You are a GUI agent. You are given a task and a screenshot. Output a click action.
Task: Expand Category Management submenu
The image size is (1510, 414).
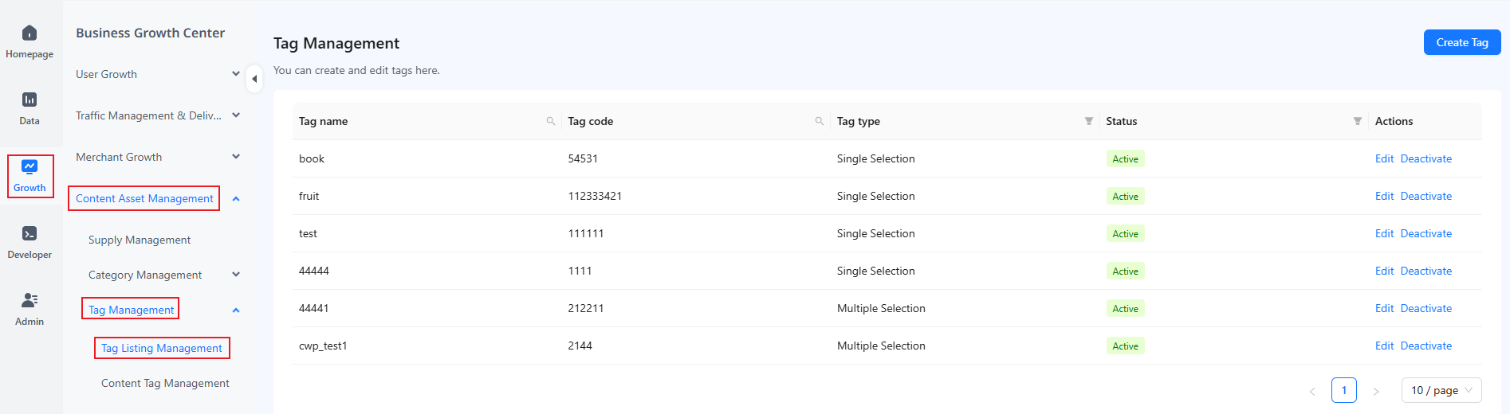coord(163,275)
